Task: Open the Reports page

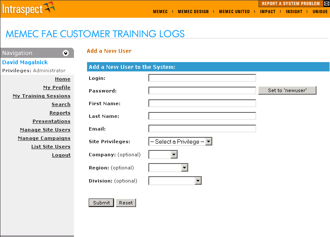Action: tap(60, 113)
